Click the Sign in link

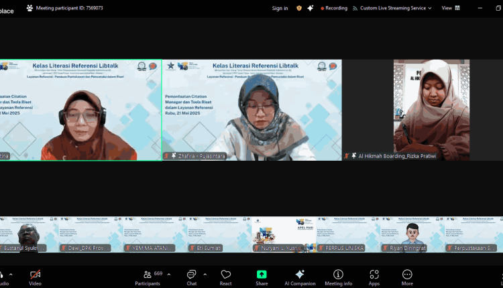tap(280, 8)
